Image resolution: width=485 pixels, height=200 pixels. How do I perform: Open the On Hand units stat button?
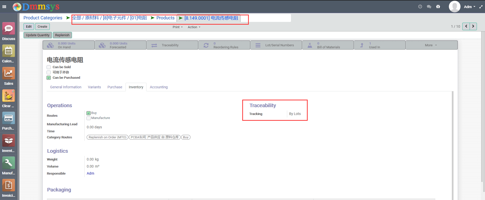click(x=69, y=45)
